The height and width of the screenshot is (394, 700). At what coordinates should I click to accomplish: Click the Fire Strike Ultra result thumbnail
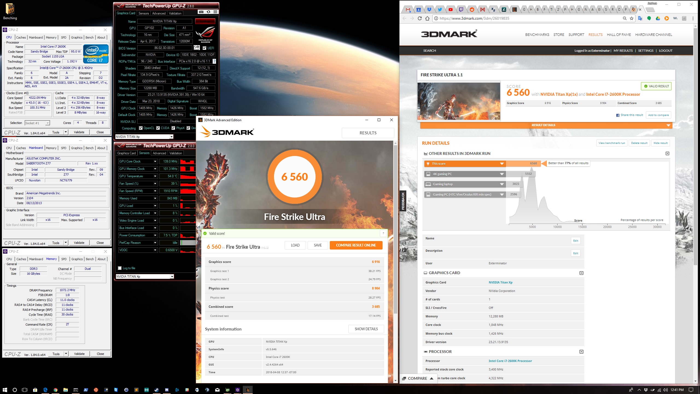point(459,101)
